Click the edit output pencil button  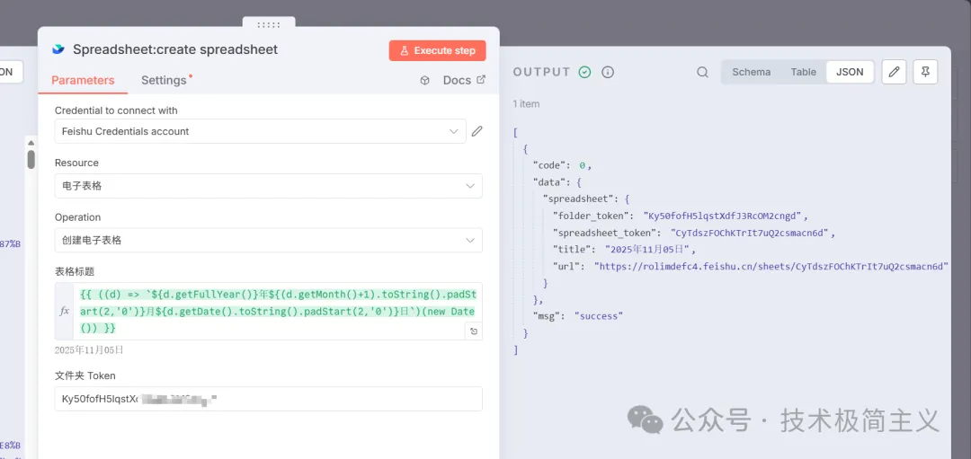(894, 72)
